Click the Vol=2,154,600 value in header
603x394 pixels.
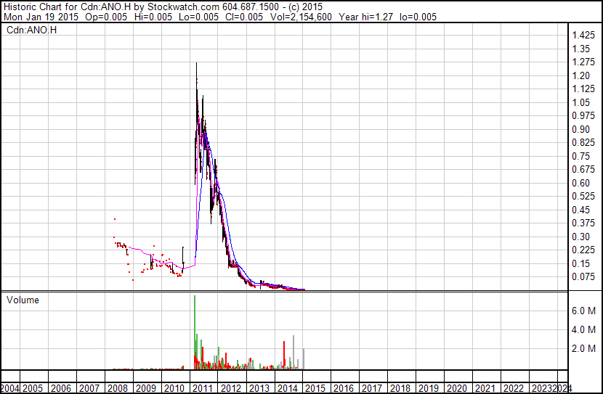point(301,17)
